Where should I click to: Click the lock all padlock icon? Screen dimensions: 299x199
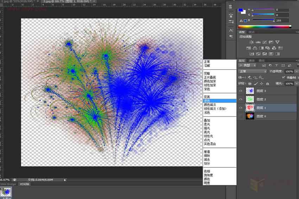click(267, 84)
